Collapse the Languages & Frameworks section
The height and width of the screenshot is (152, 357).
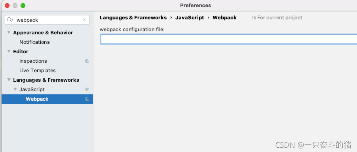click(x=9, y=80)
